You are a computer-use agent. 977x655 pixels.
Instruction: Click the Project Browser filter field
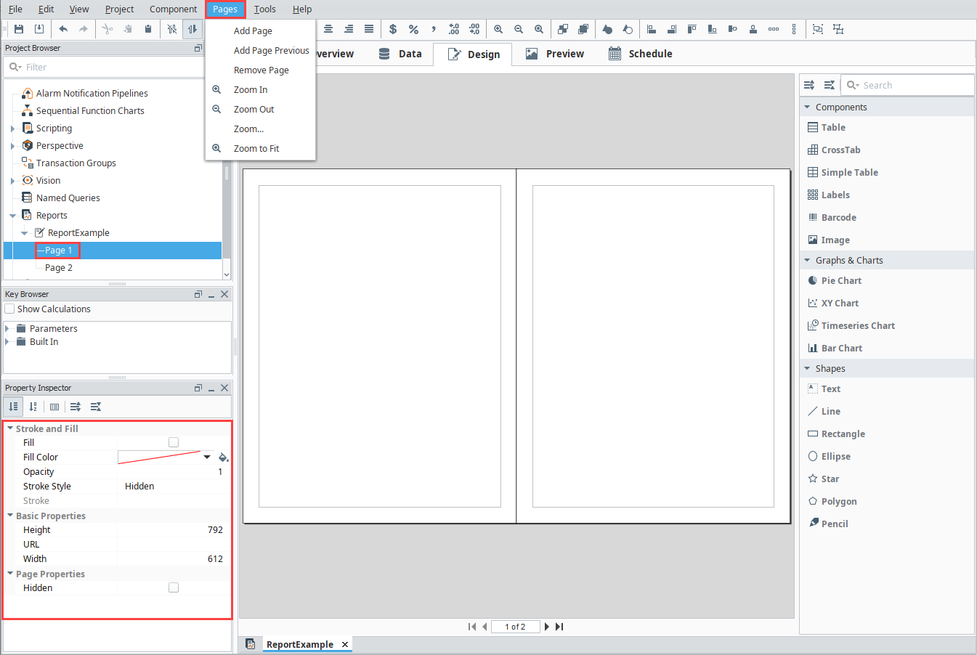105,67
